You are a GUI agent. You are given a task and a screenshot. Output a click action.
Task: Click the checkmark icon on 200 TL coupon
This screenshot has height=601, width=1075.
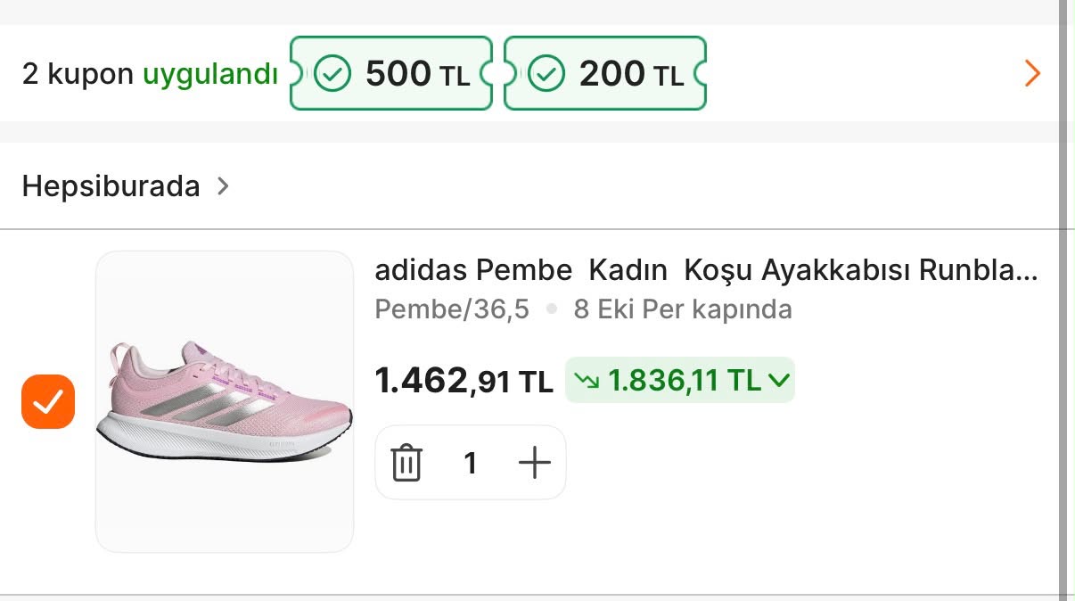546,74
